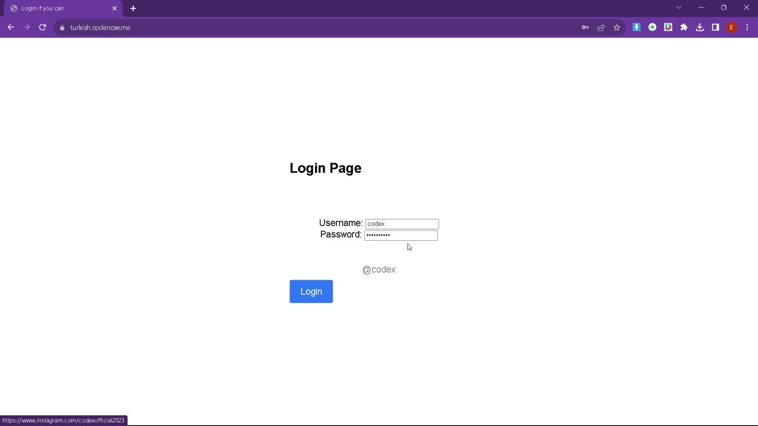Close the browser window
The height and width of the screenshot is (426, 758).
click(x=746, y=8)
